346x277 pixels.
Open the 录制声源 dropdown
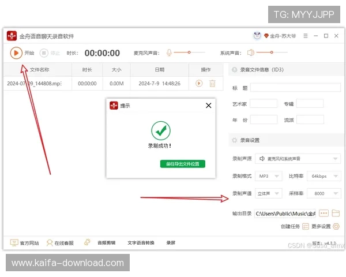(298, 159)
